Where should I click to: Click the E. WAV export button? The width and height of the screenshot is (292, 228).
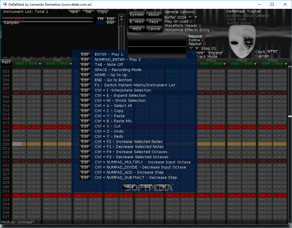coord(137,22)
